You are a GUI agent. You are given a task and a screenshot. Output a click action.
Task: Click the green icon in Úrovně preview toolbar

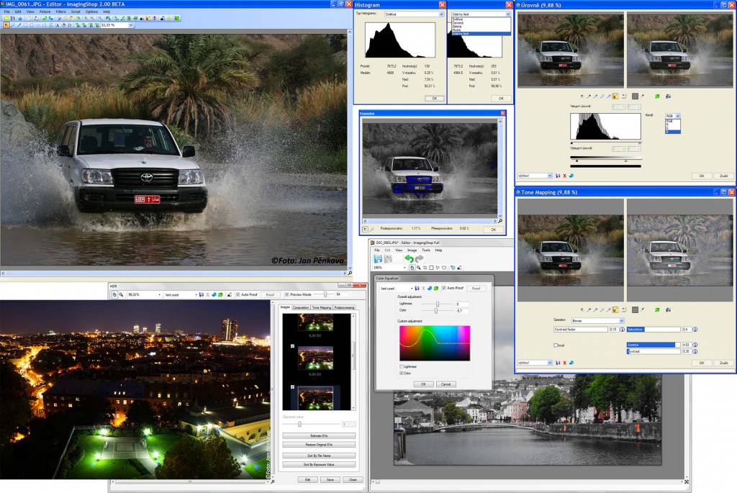click(657, 96)
